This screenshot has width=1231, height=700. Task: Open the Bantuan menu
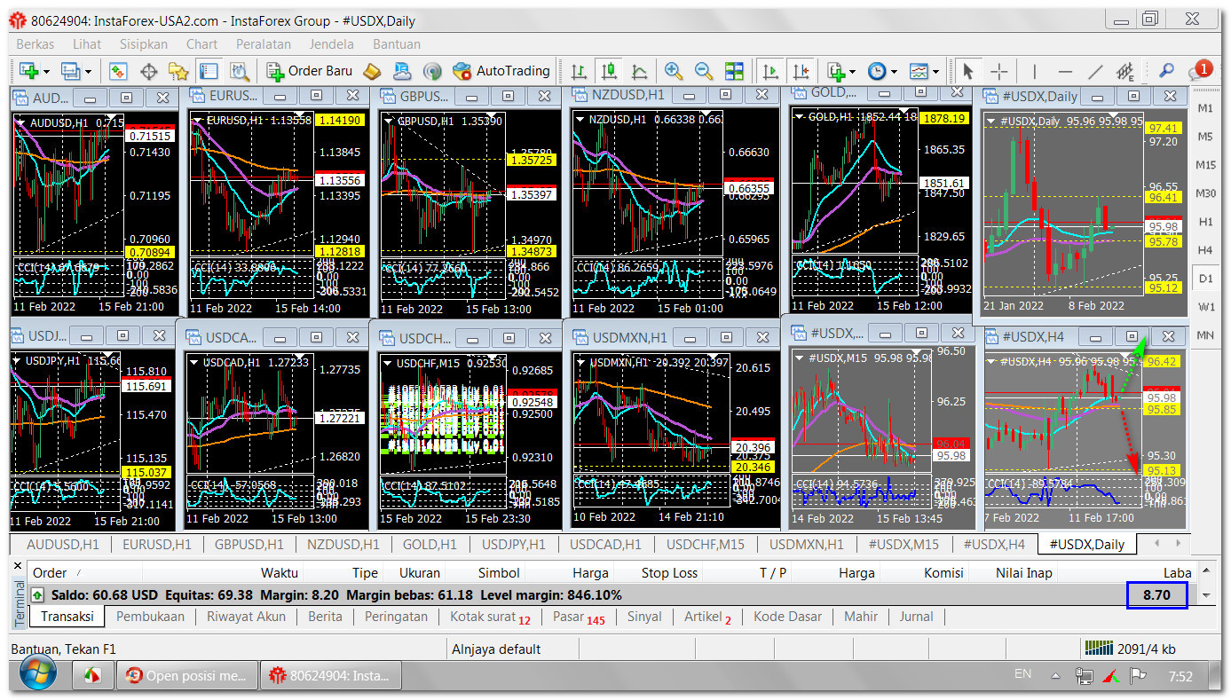point(397,43)
